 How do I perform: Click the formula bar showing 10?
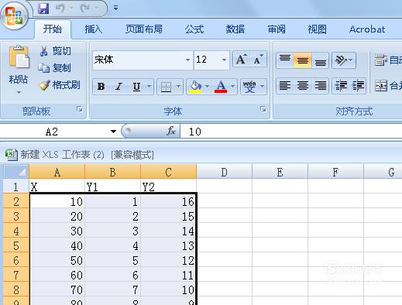[291, 132]
